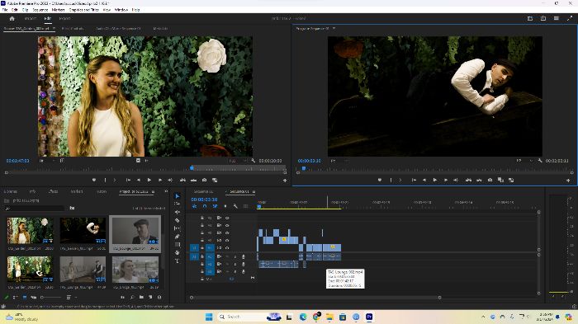
Task: Click Insert in the Source monitor
Action: point(182,180)
